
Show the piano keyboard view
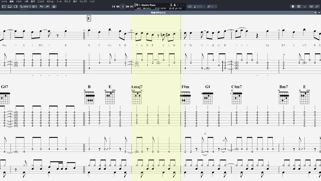coord(299,7)
